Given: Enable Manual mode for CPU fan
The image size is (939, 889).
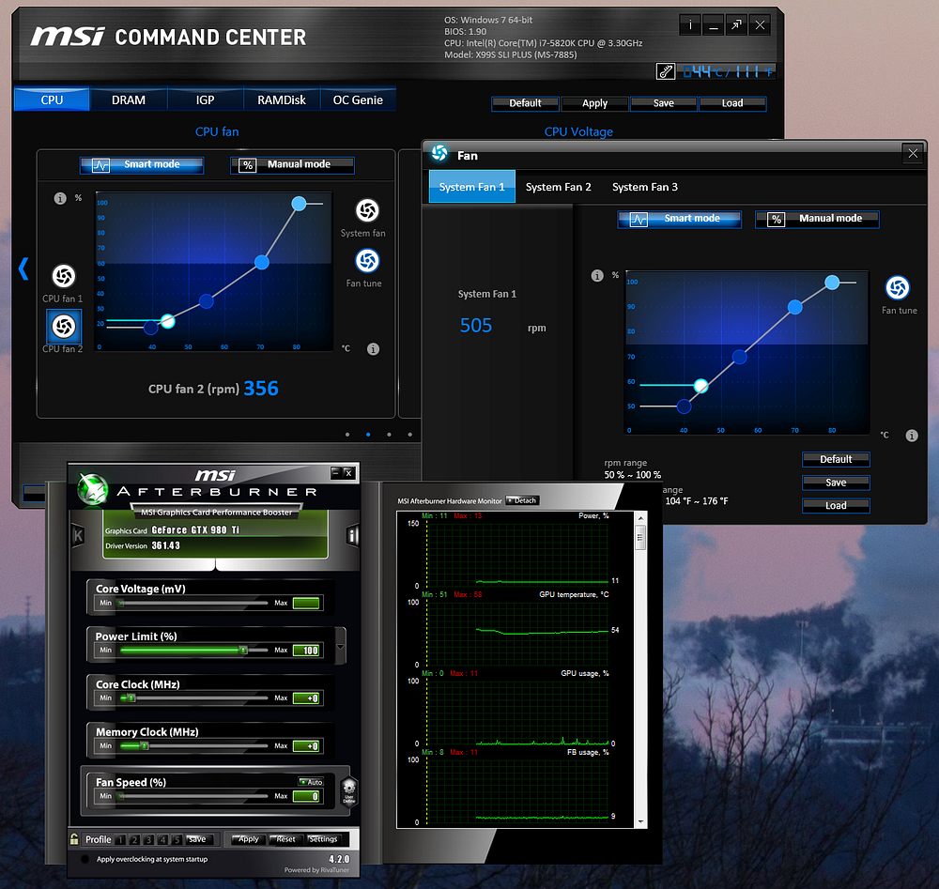Looking at the screenshot, I should tap(292, 164).
